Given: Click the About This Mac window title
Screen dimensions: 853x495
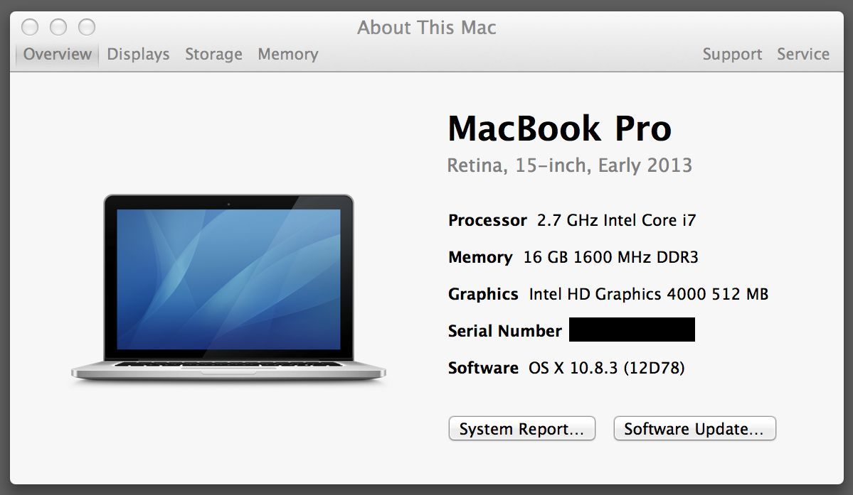Looking at the screenshot, I should coord(426,28).
